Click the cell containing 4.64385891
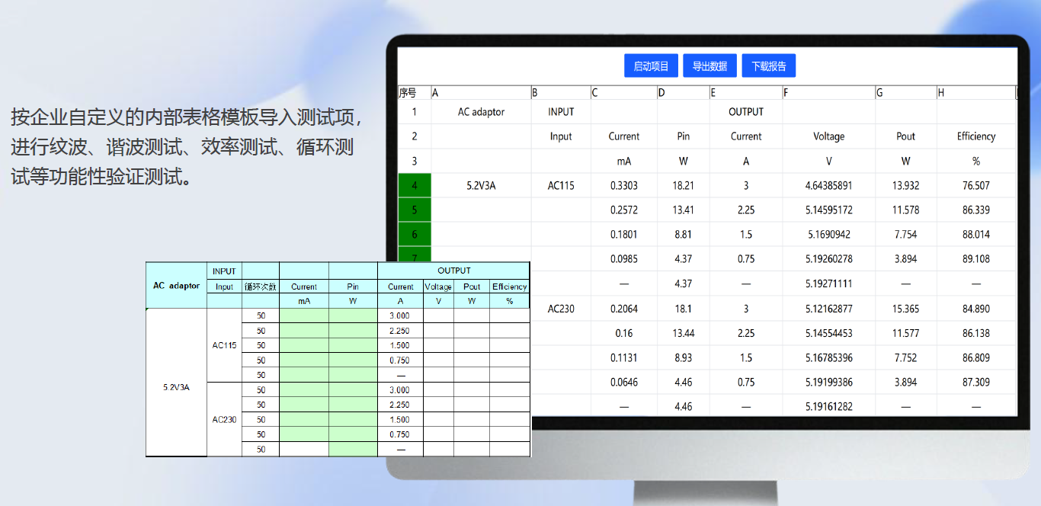This screenshot has height=506, width=1041. click(x=828, y=185)
